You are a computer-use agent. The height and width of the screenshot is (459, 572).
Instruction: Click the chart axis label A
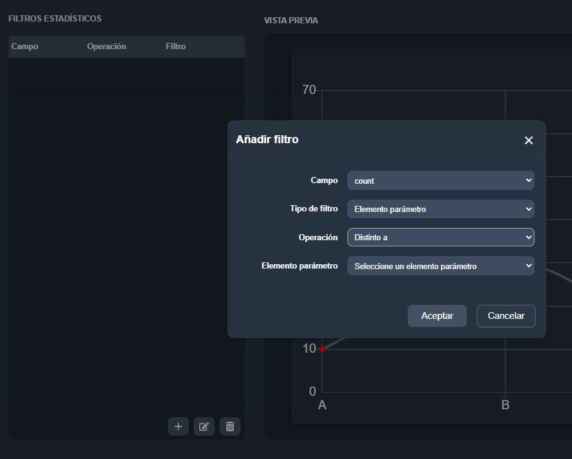coord(321,405)
